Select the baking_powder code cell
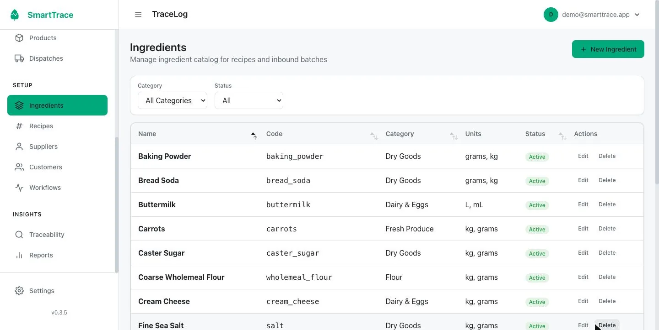The width and height of the screenshot is (659, 330). coord(295,156)
